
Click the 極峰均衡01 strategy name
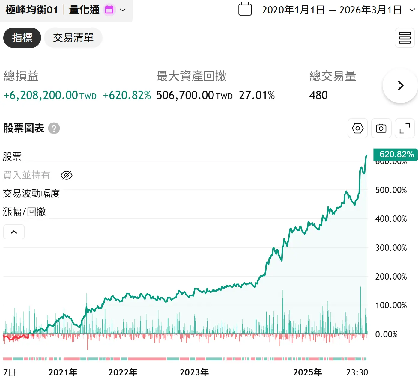(31, 10)
